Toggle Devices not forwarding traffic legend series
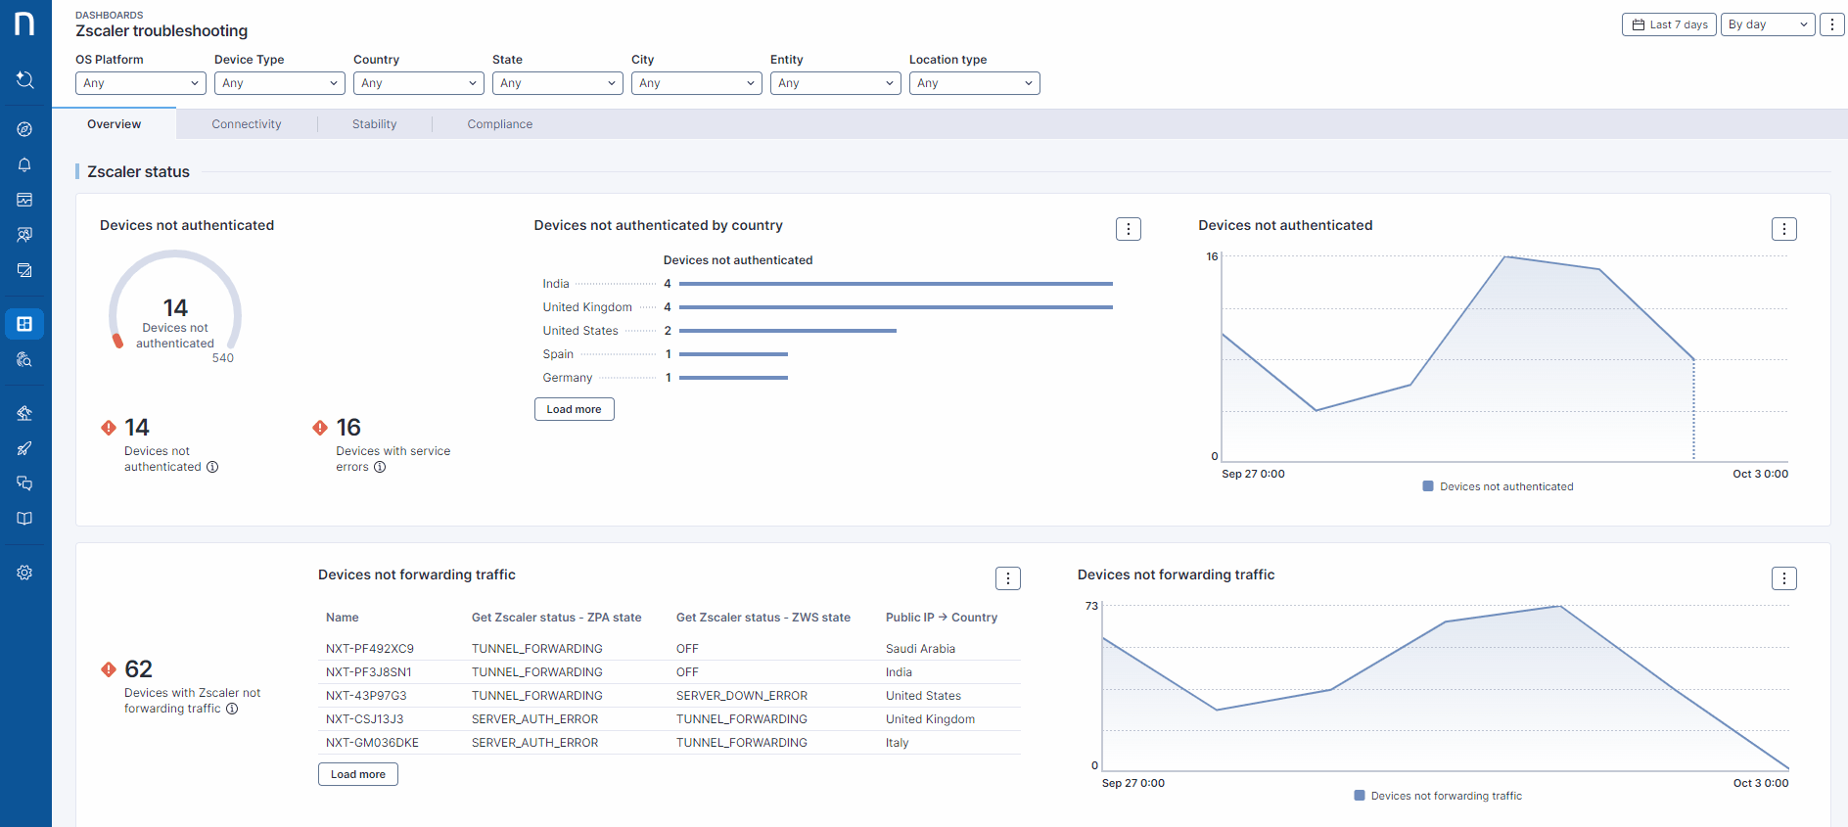 [x=1438, y=796]
